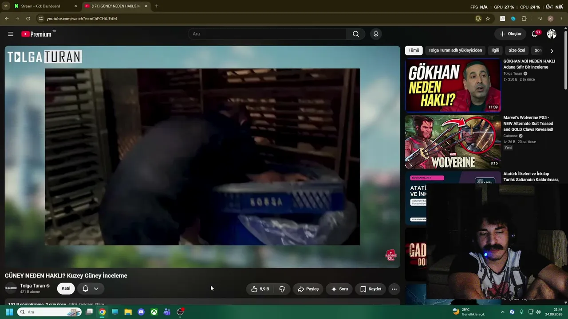
Task: Select the Tümü filter chip
Action: [x=414, y=51]
